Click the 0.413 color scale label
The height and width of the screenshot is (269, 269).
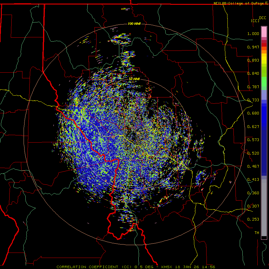[253, 180]
